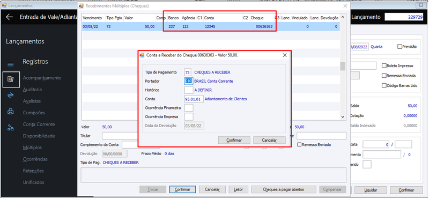Click the Tipo de Pagamento field with 73
The image size is (429, 198).
click(188, 72)
